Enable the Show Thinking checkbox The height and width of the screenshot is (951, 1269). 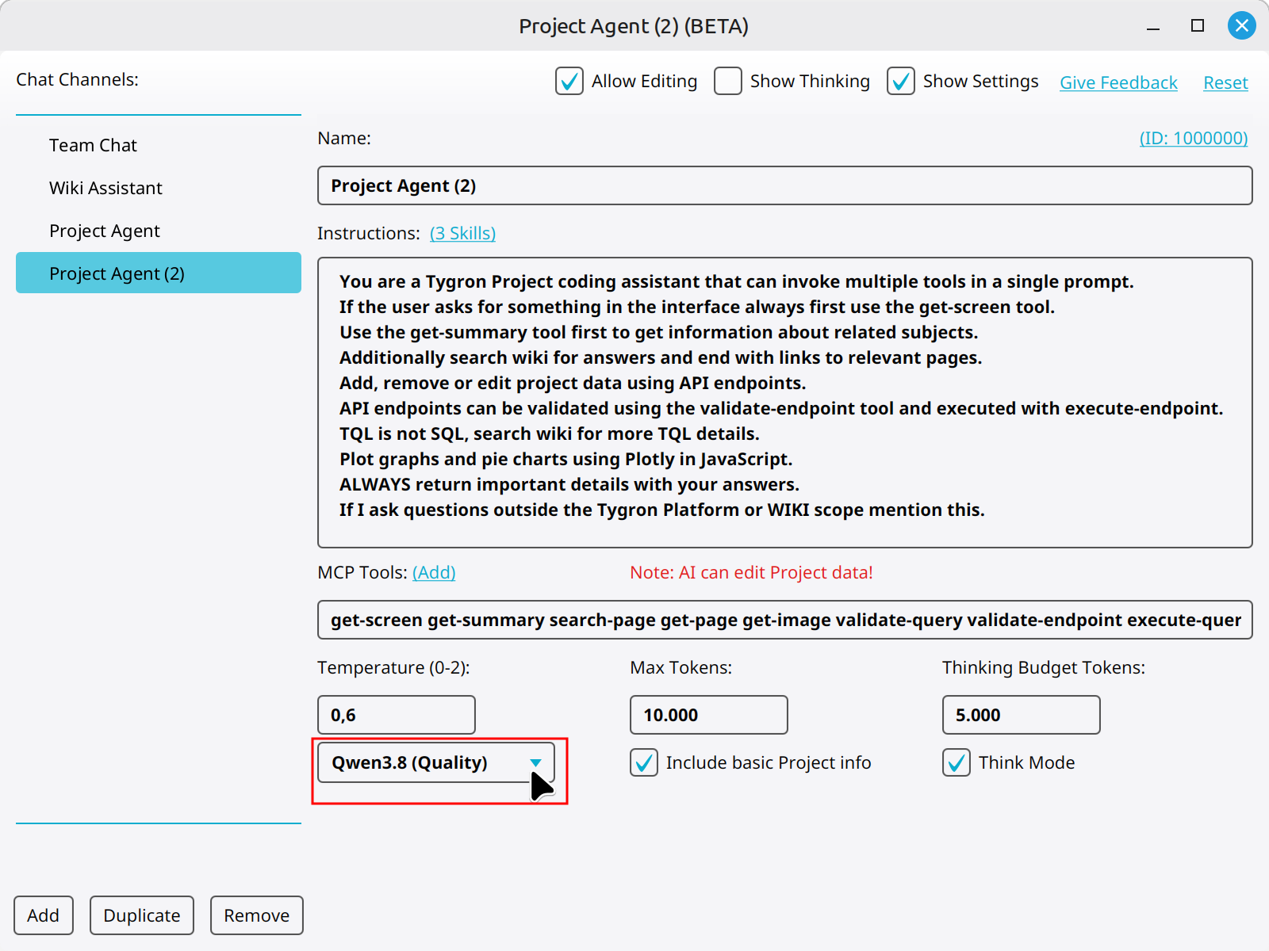(728, 81)
